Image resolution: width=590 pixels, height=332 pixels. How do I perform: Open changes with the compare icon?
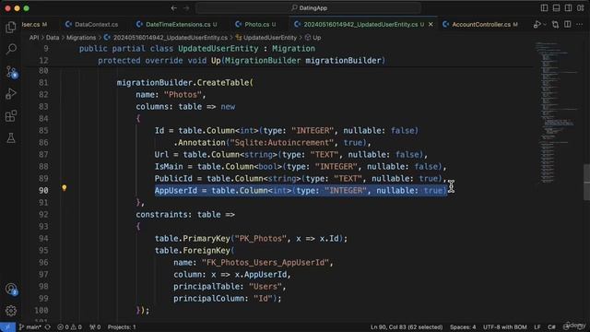tap(555, 25)
